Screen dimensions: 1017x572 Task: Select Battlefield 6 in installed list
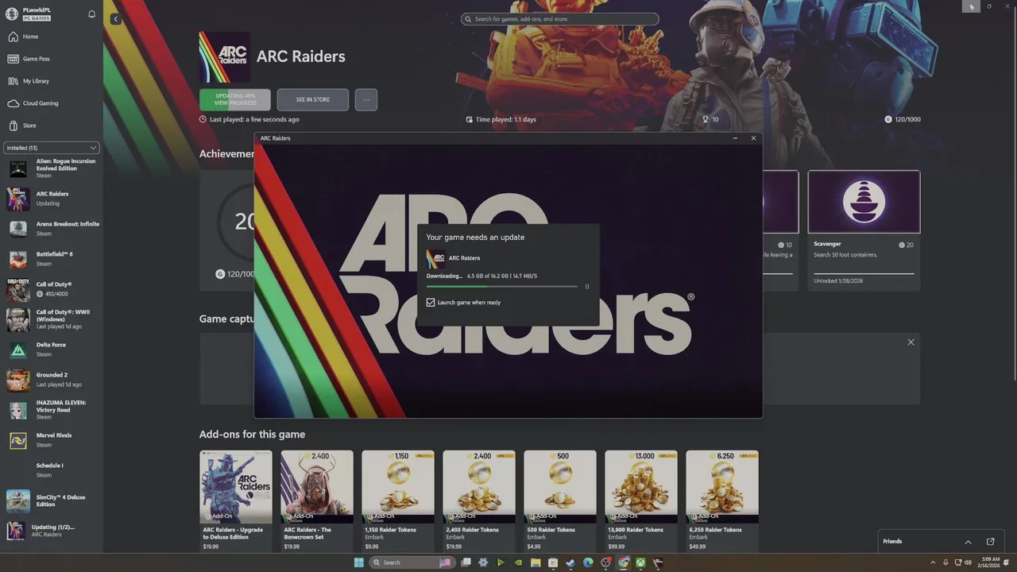click(x=52, y=259)
